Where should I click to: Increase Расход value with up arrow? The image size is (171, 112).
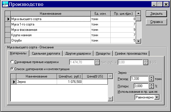tap(151, 77)
